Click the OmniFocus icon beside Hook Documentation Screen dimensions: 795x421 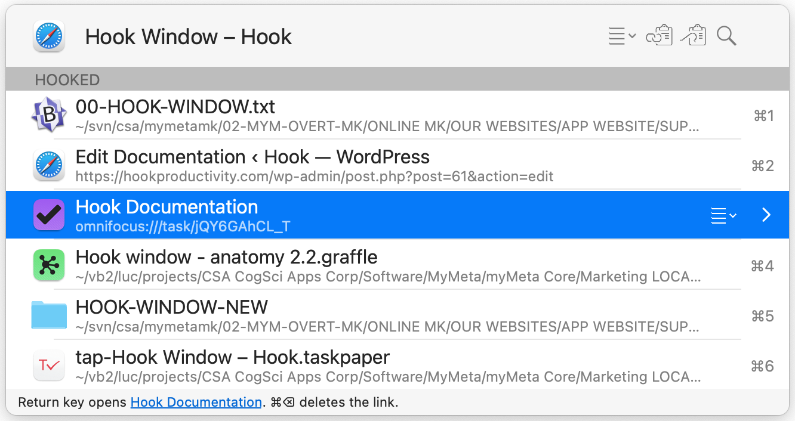pos(49,215)
